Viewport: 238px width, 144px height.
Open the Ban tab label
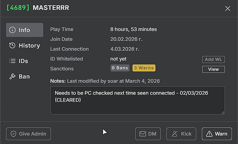(x=24, y=76)
